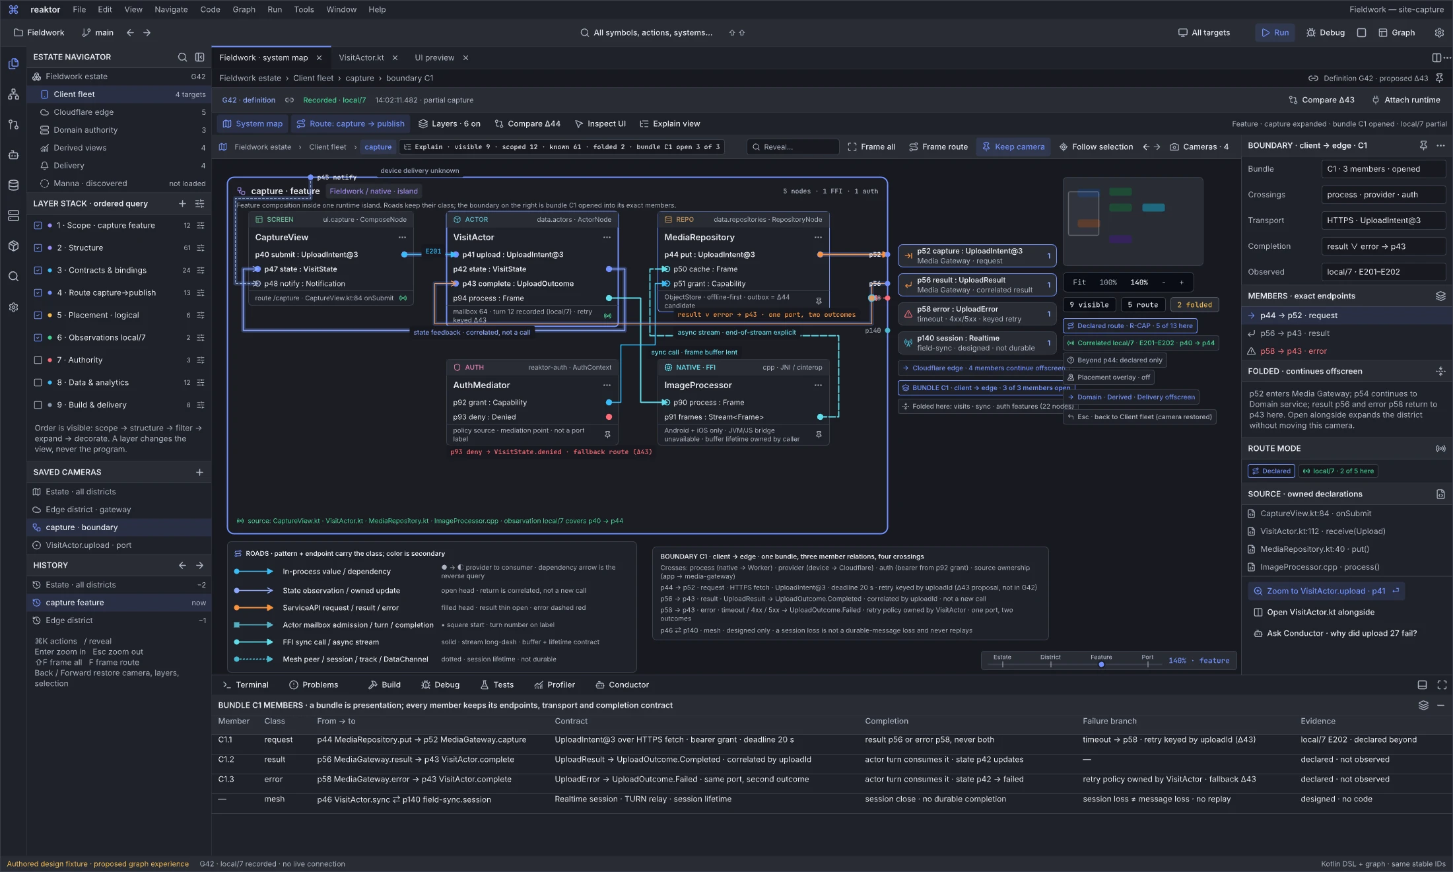Click the split editor icon at tab bar
Viewport: 1453px width, 872px height.
pos(1436,57)
